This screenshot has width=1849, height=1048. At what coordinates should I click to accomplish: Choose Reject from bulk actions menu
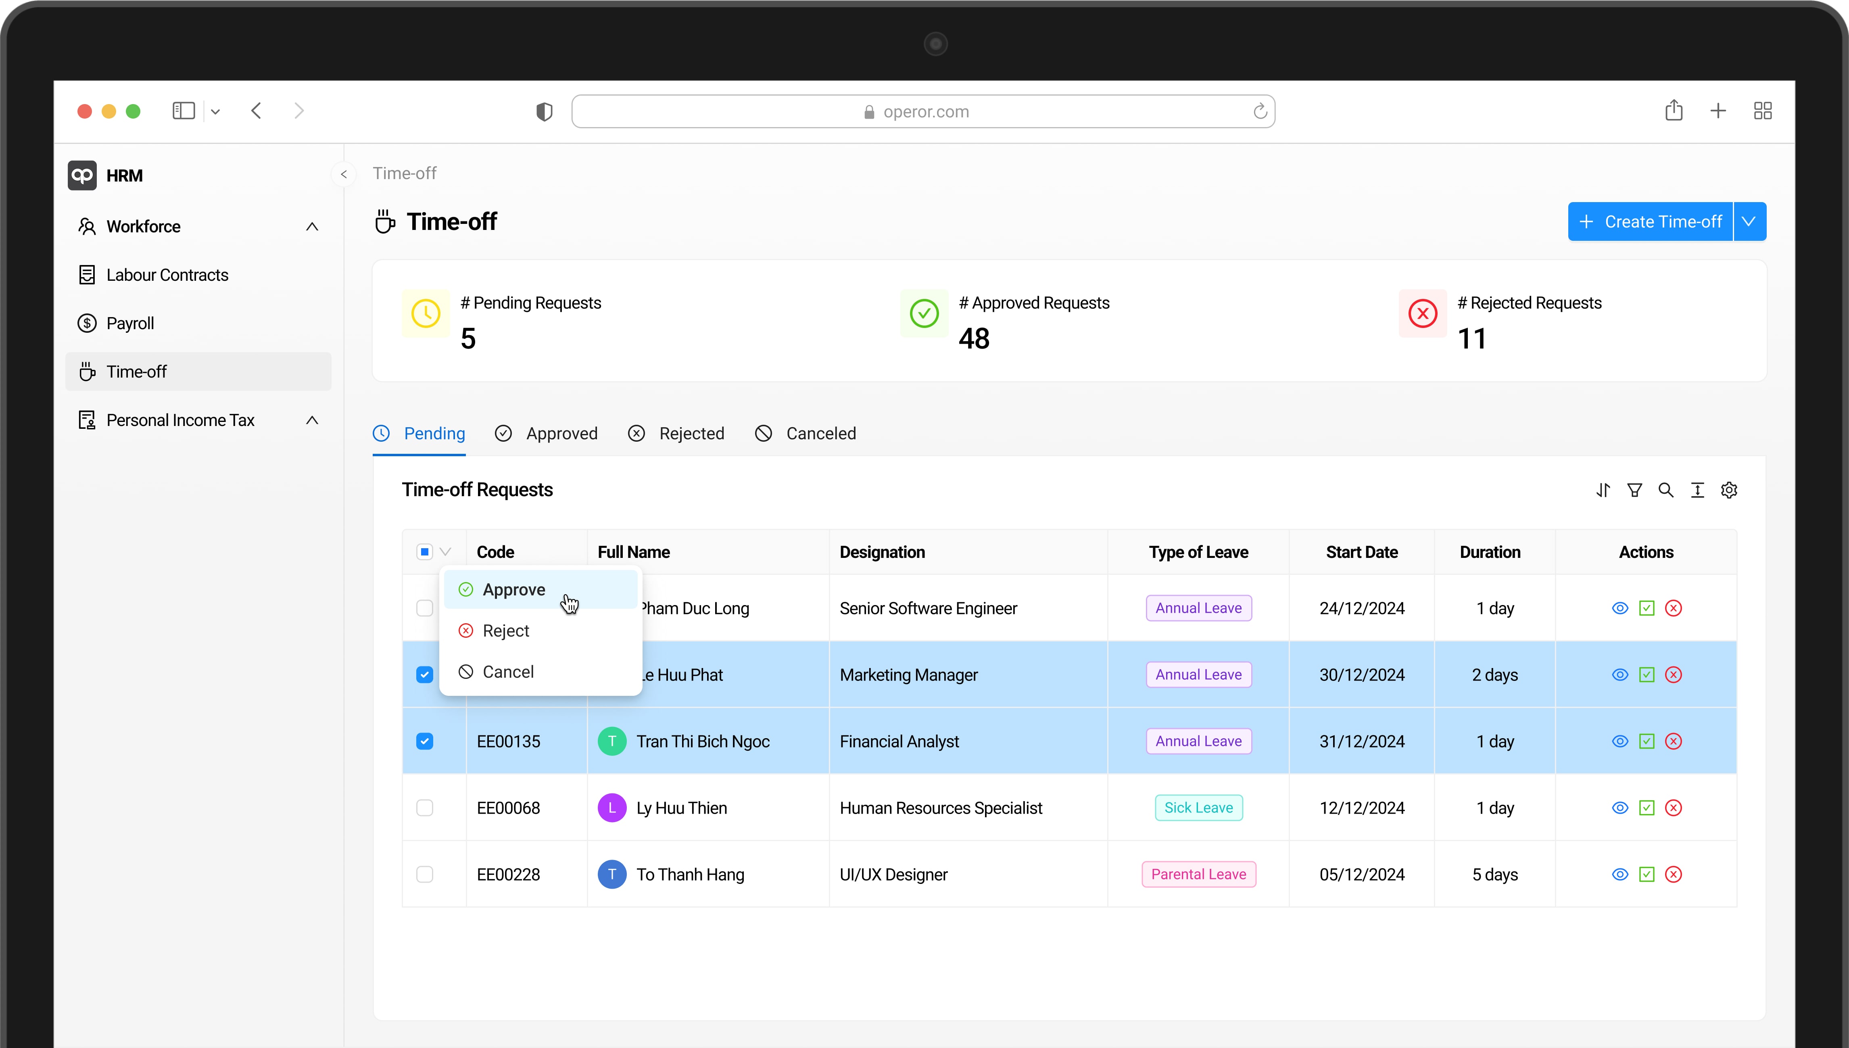click(540, 630)
